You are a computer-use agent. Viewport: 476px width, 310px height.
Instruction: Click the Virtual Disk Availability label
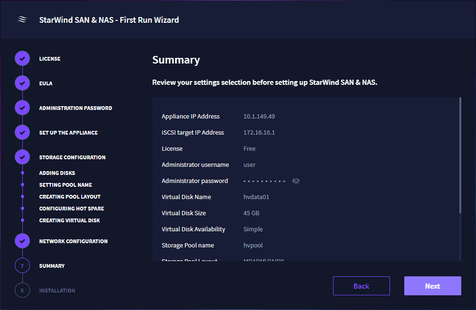(x=193, y=229)
